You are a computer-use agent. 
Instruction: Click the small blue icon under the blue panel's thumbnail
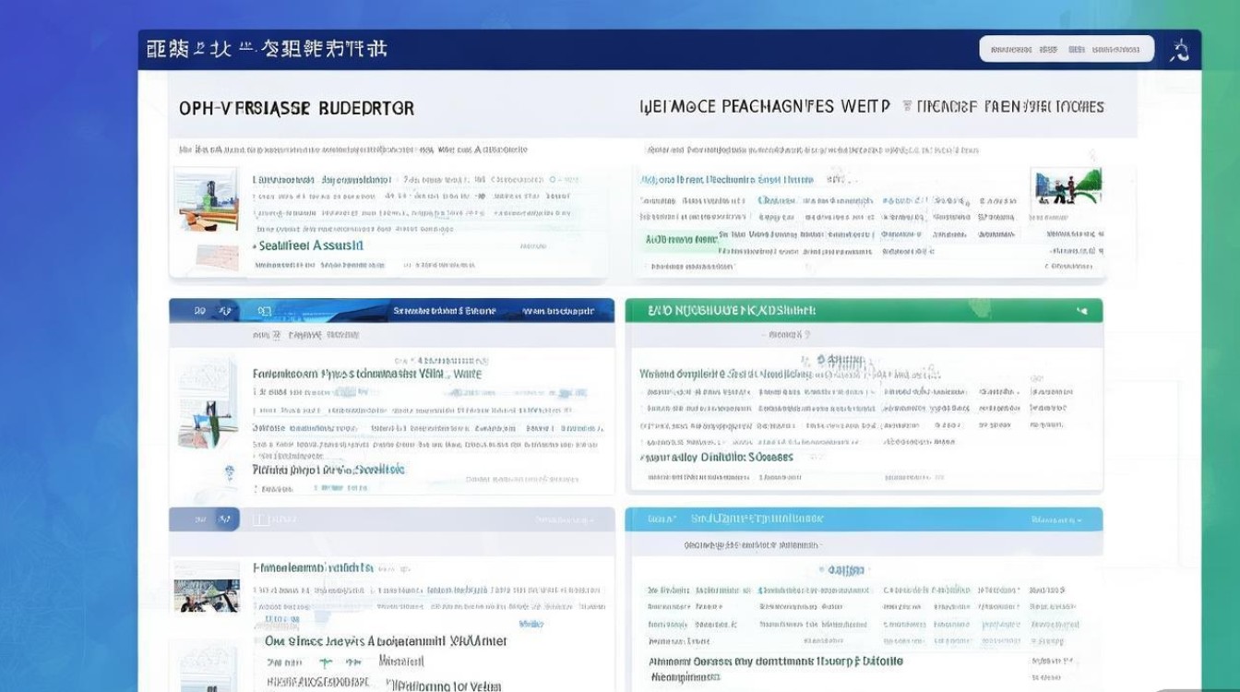tap(228, 472)
